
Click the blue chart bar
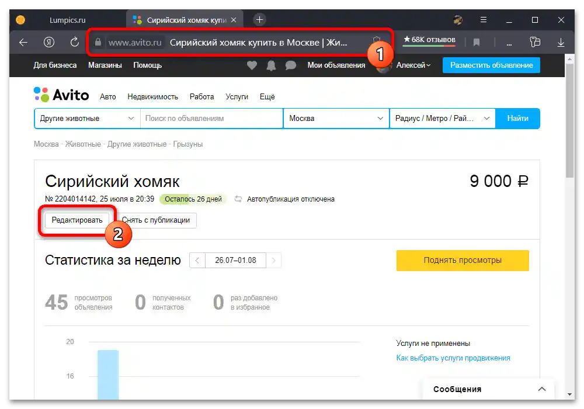point(108,375)
